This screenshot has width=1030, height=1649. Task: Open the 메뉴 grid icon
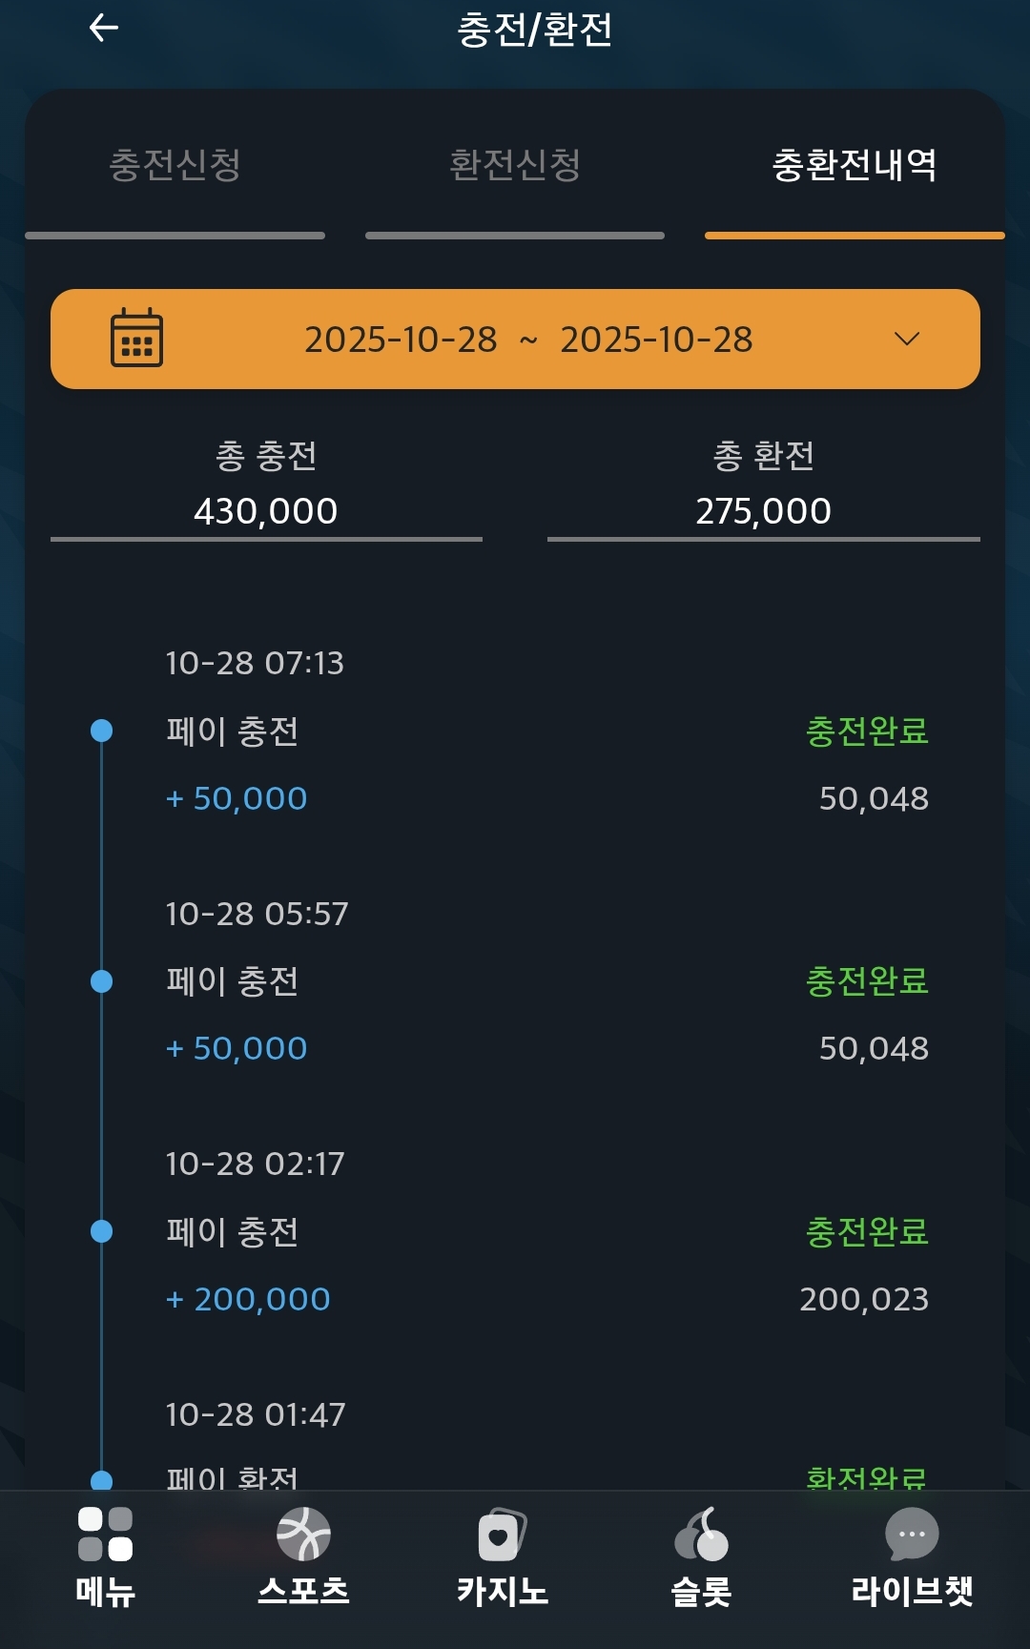(x=105, y=1534)
